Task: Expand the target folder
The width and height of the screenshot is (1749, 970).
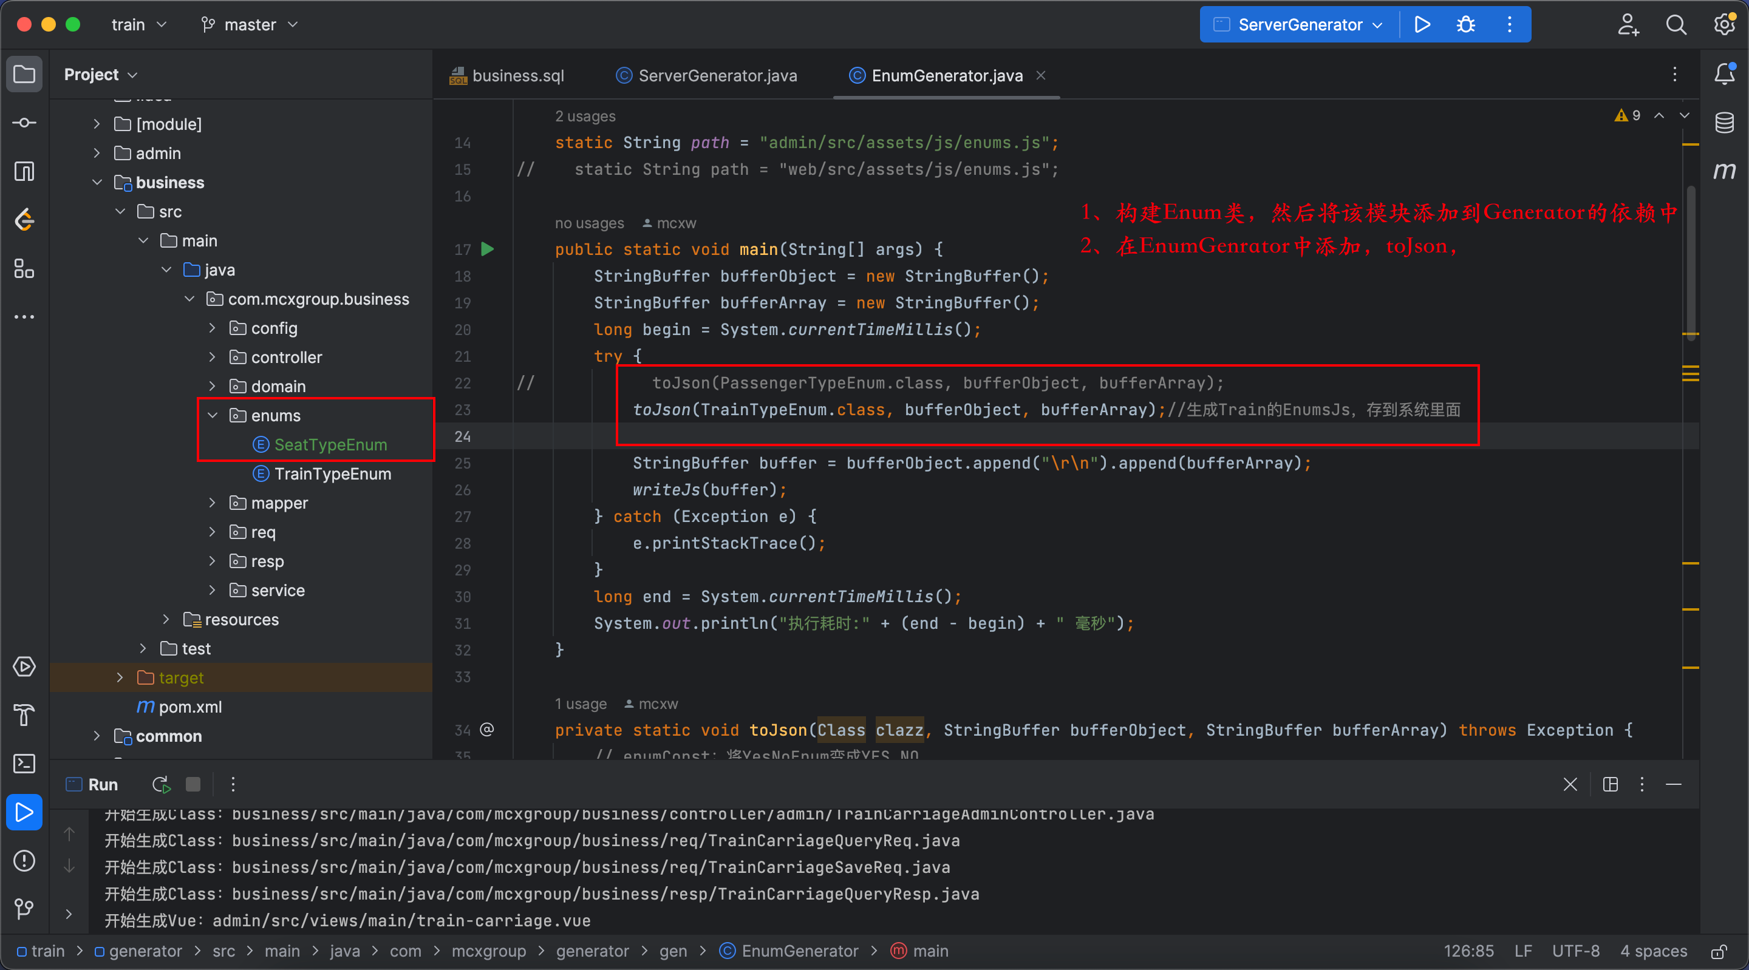Action: point(120,677)
